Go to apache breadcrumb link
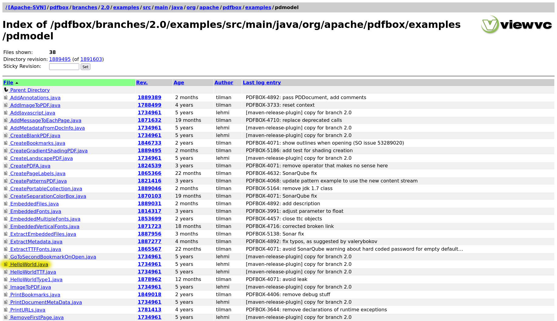 click(209, 7)
